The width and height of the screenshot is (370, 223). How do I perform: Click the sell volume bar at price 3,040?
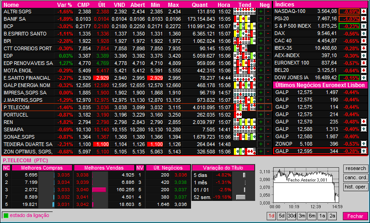coord(99,190)
